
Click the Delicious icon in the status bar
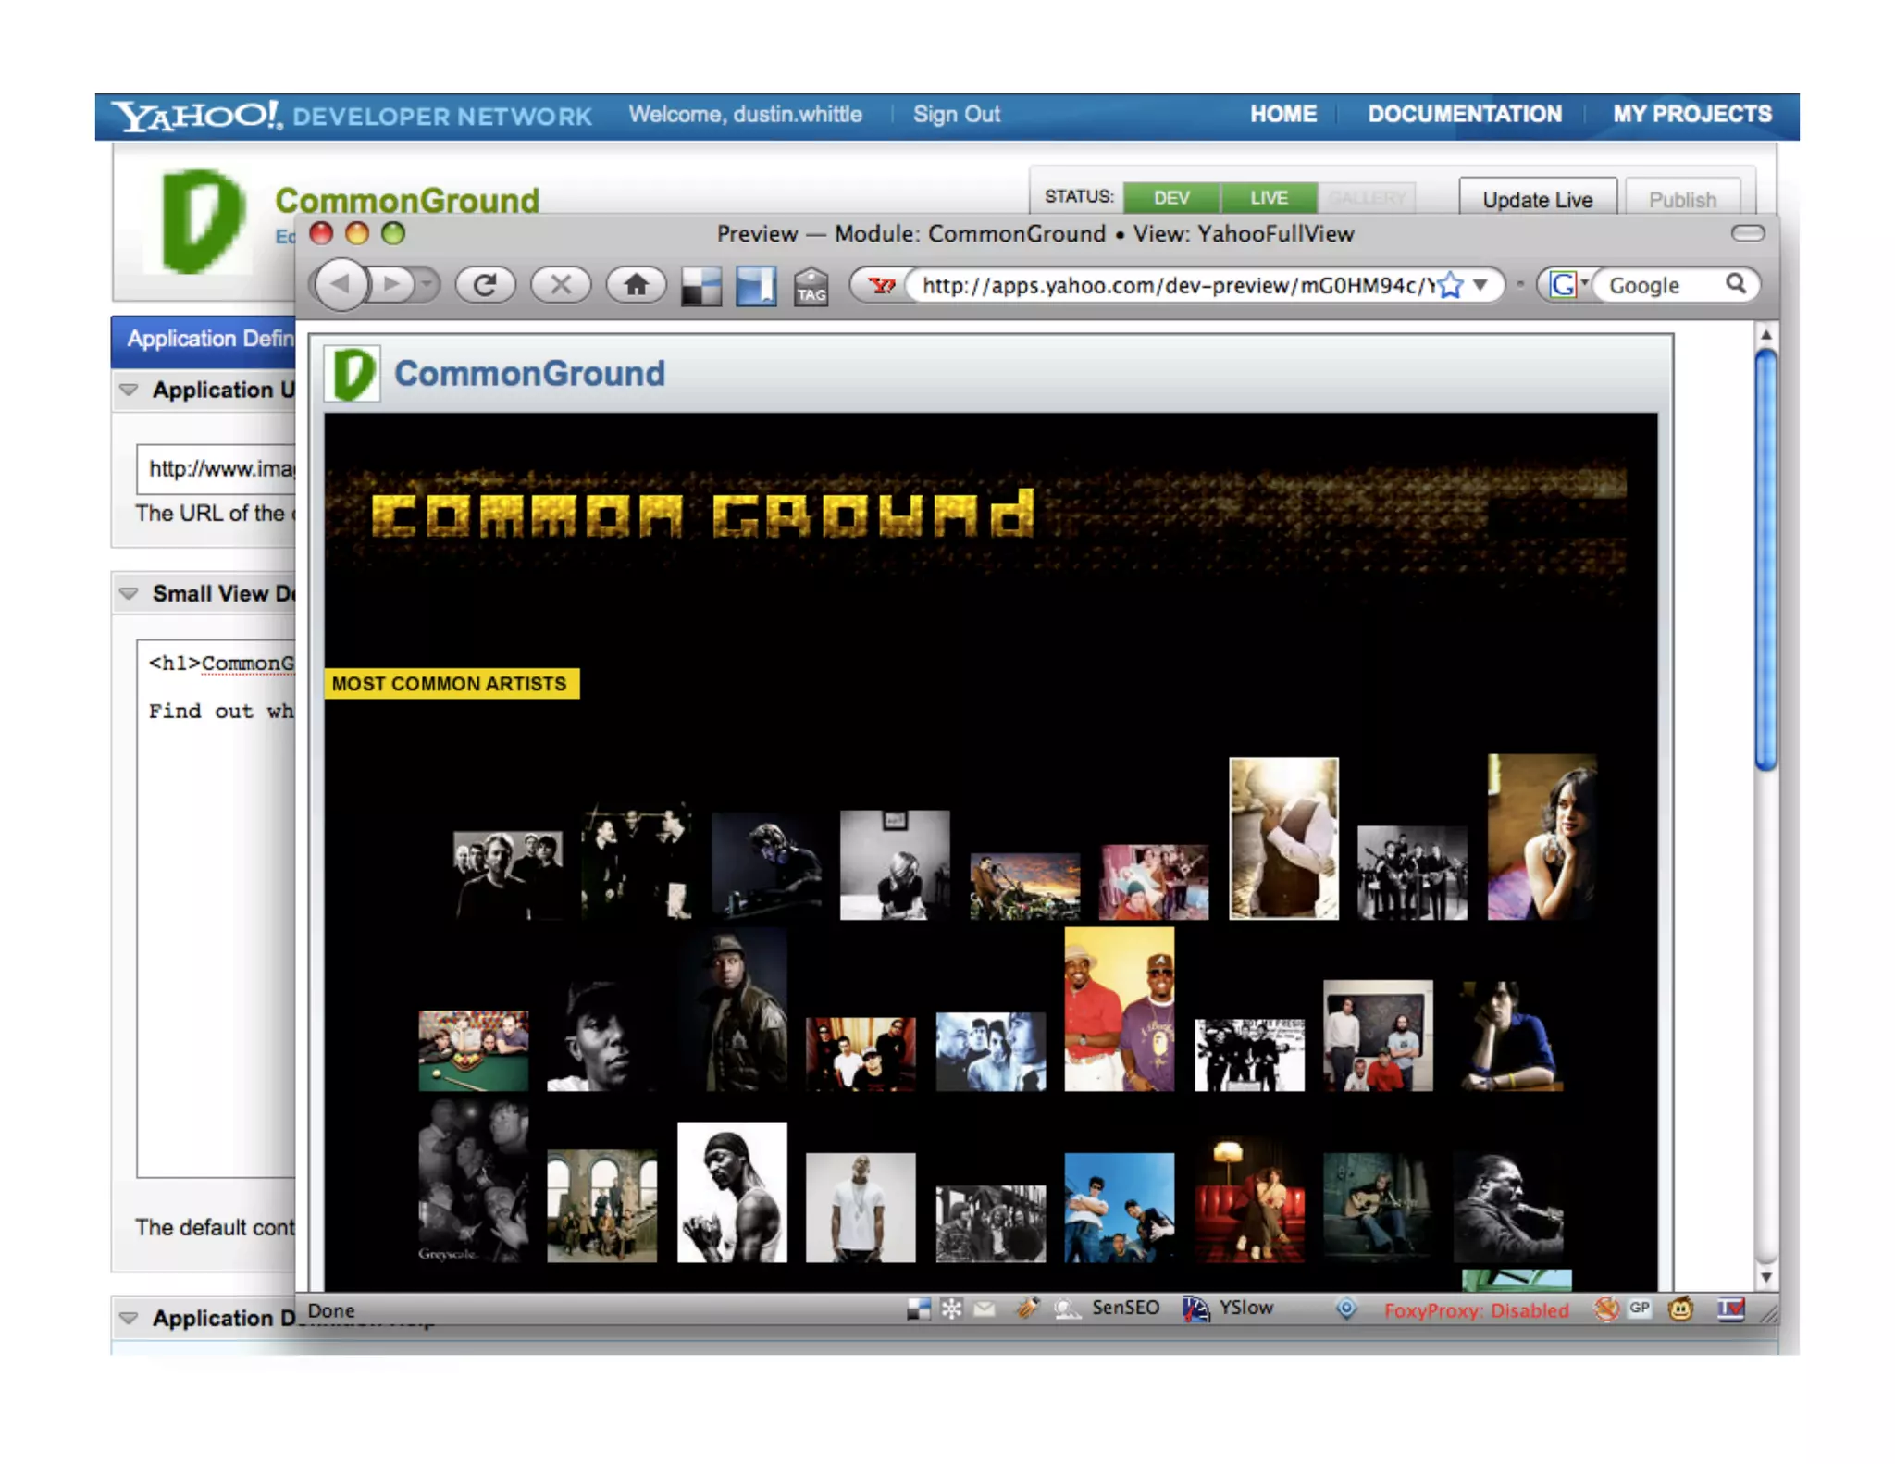point(918,1309)
